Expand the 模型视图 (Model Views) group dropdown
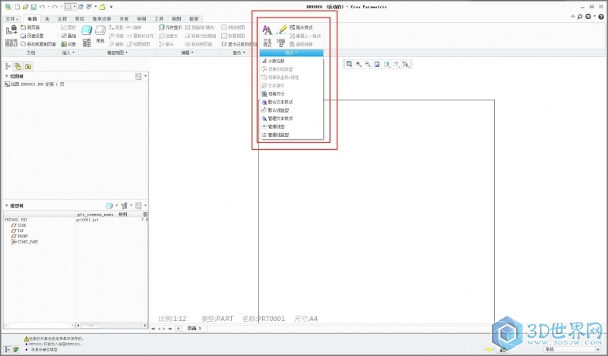 tap(118, 52)
